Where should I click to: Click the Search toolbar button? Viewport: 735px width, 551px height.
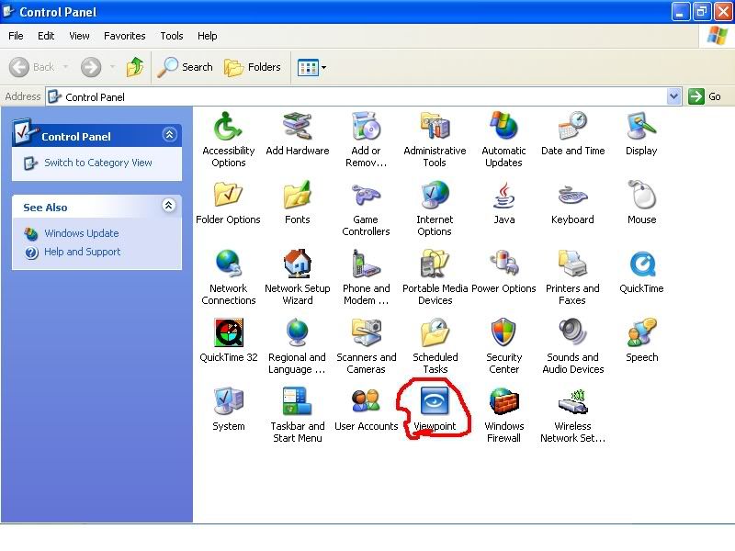[186, 67]
